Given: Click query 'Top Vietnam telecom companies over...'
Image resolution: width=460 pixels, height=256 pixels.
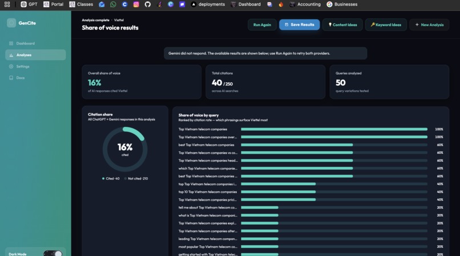Looking at the screenshot, I should 207,137.
